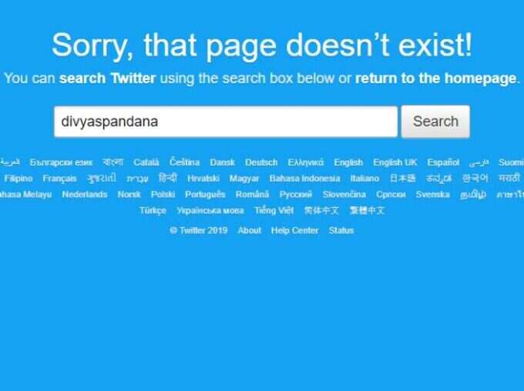The image size is (524, 391).
Task: Switch language to Deutsch
Action: point(261,162)
